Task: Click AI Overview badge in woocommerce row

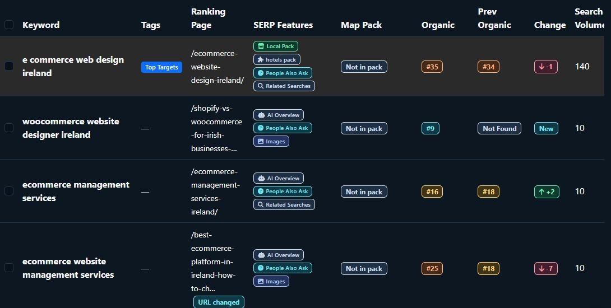Action: point(278,115)
